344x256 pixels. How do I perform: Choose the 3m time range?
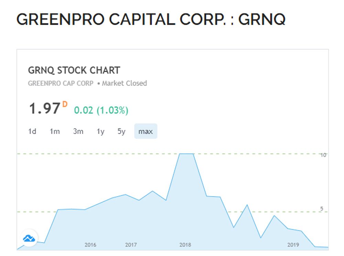coord(78,131)
